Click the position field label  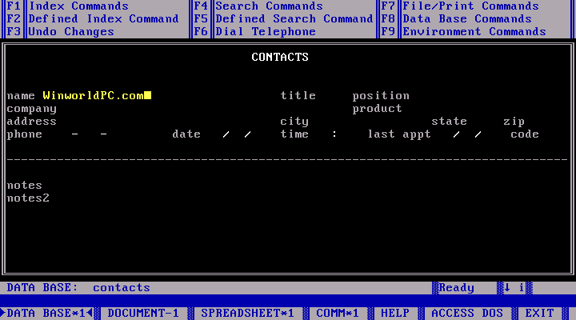click(x=381, y=95)
